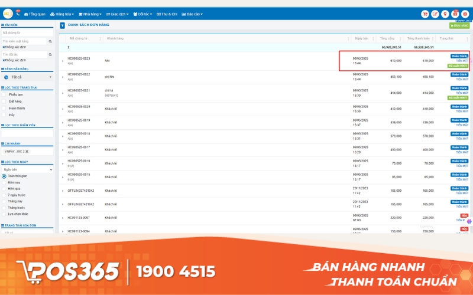
Task: Open the Ngày bán date type dropdown
Action: click(27, 169)
